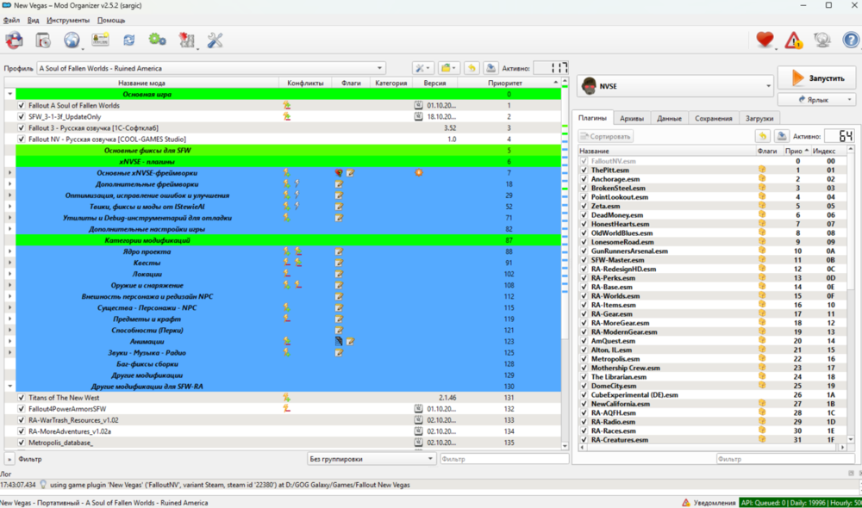Click the red heart endorse icon
Image resolution: width=862 pixels, height=508 pixels.
click(765, 40)
